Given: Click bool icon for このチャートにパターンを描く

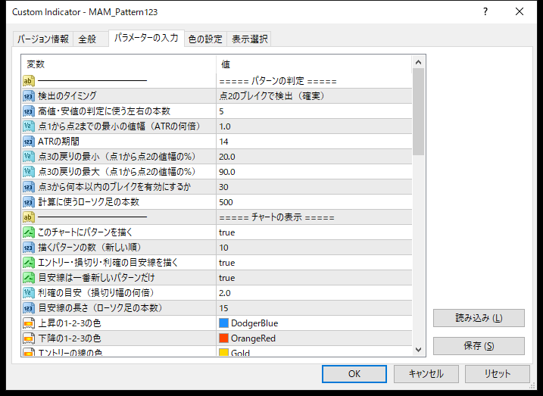Looking at the screenshot, I should (29, 232).
